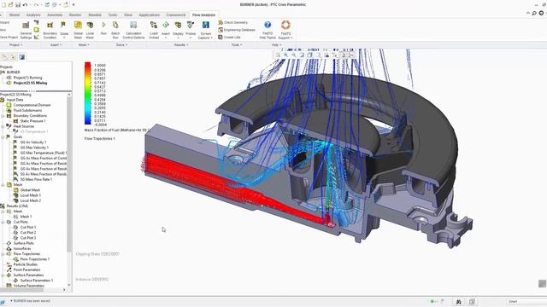Click the Save icon in quick access toolbar

18,4
